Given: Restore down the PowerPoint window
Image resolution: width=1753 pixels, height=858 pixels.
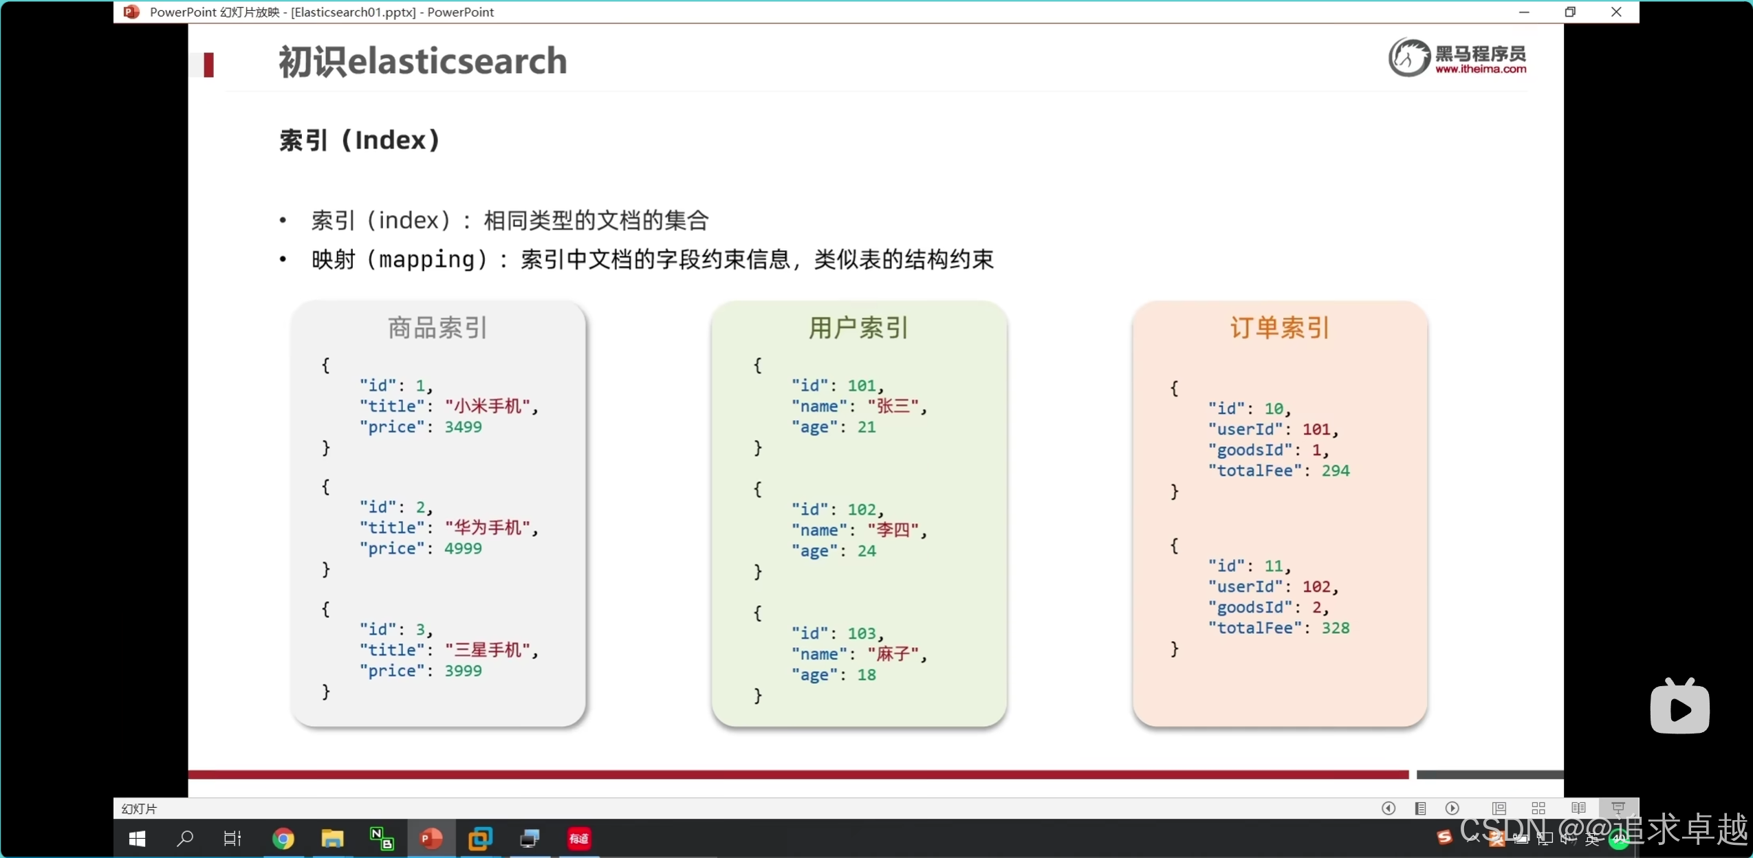Looking at the screenshot, I should click(x=1570, y=12).
